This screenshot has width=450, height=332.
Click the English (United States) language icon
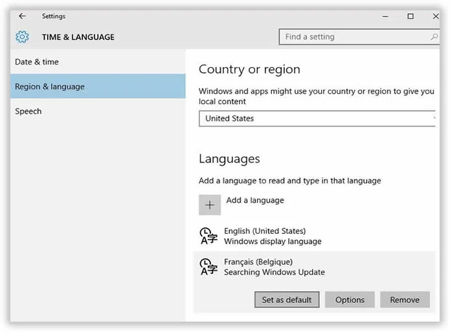[208, 236]
